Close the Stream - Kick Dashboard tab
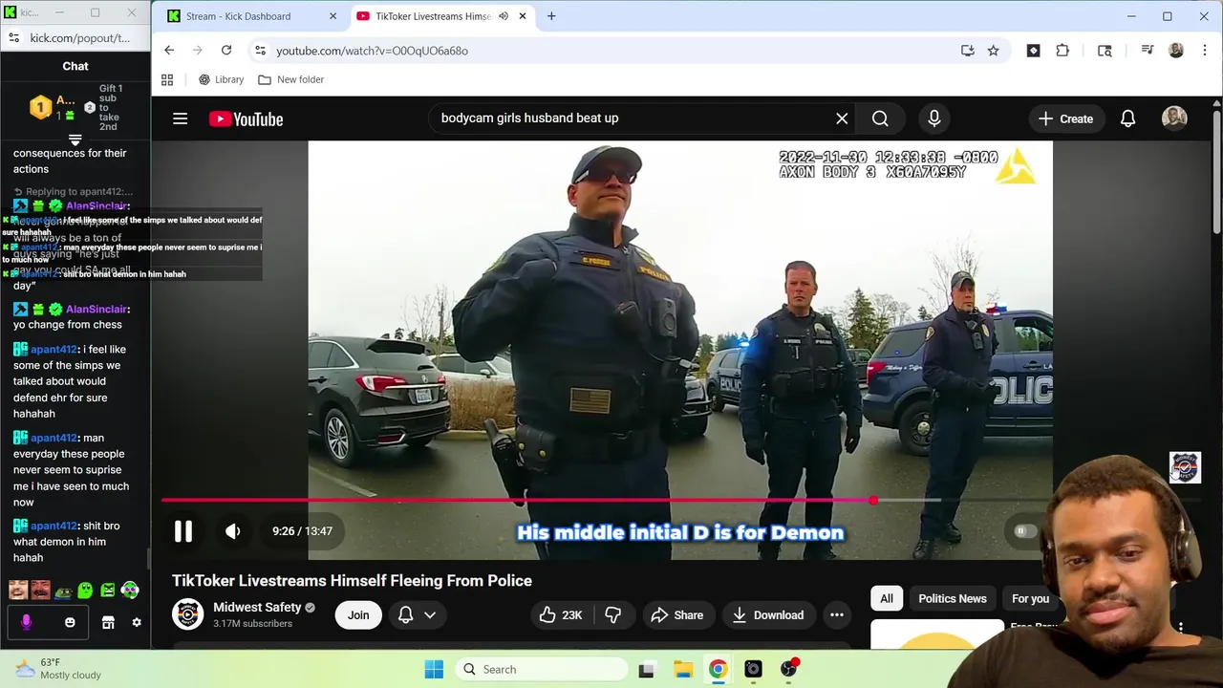 tap(333, 16)
